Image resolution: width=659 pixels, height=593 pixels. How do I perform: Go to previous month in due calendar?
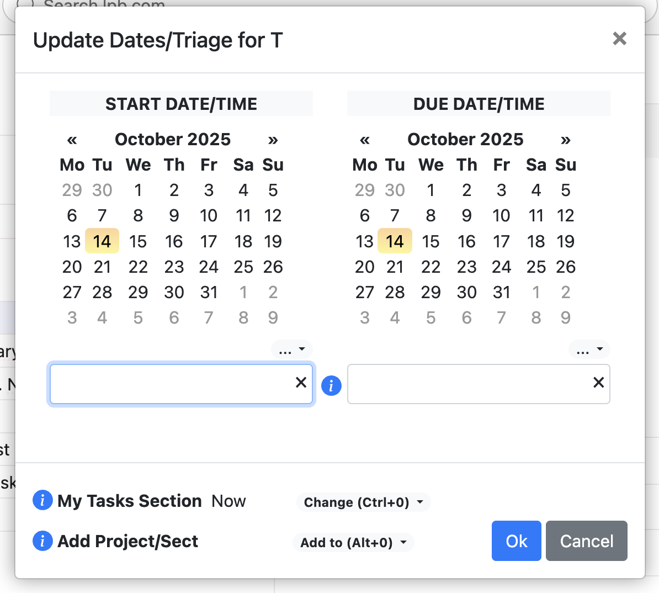tap(364, 140)
